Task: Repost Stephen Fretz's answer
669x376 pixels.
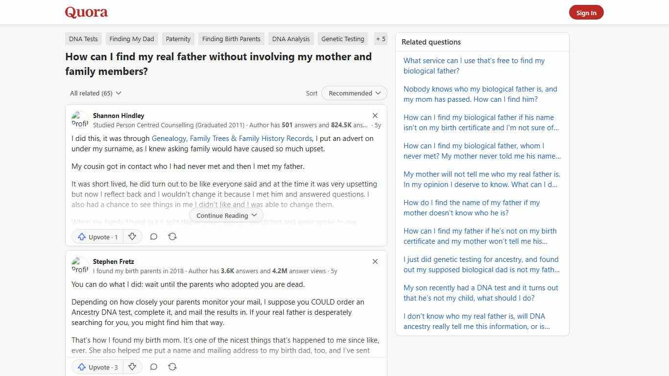Action: (172, 367)
